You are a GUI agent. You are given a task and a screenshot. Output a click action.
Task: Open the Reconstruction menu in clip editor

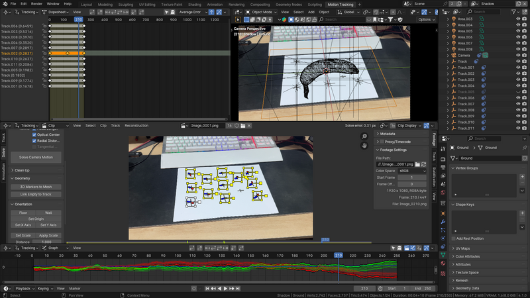pos(136,125)
